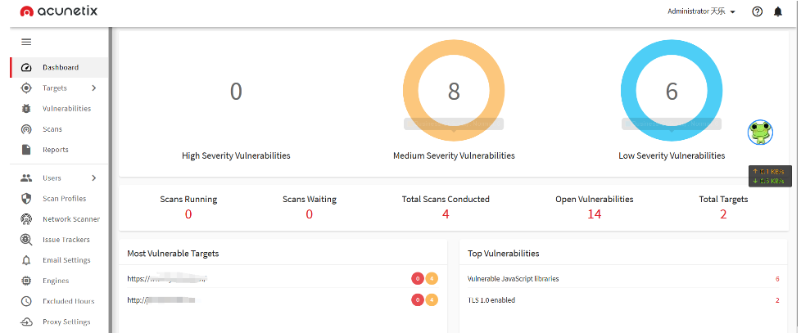
Task: Click the Network Scanner icon
Action: (x=26, y=219)
